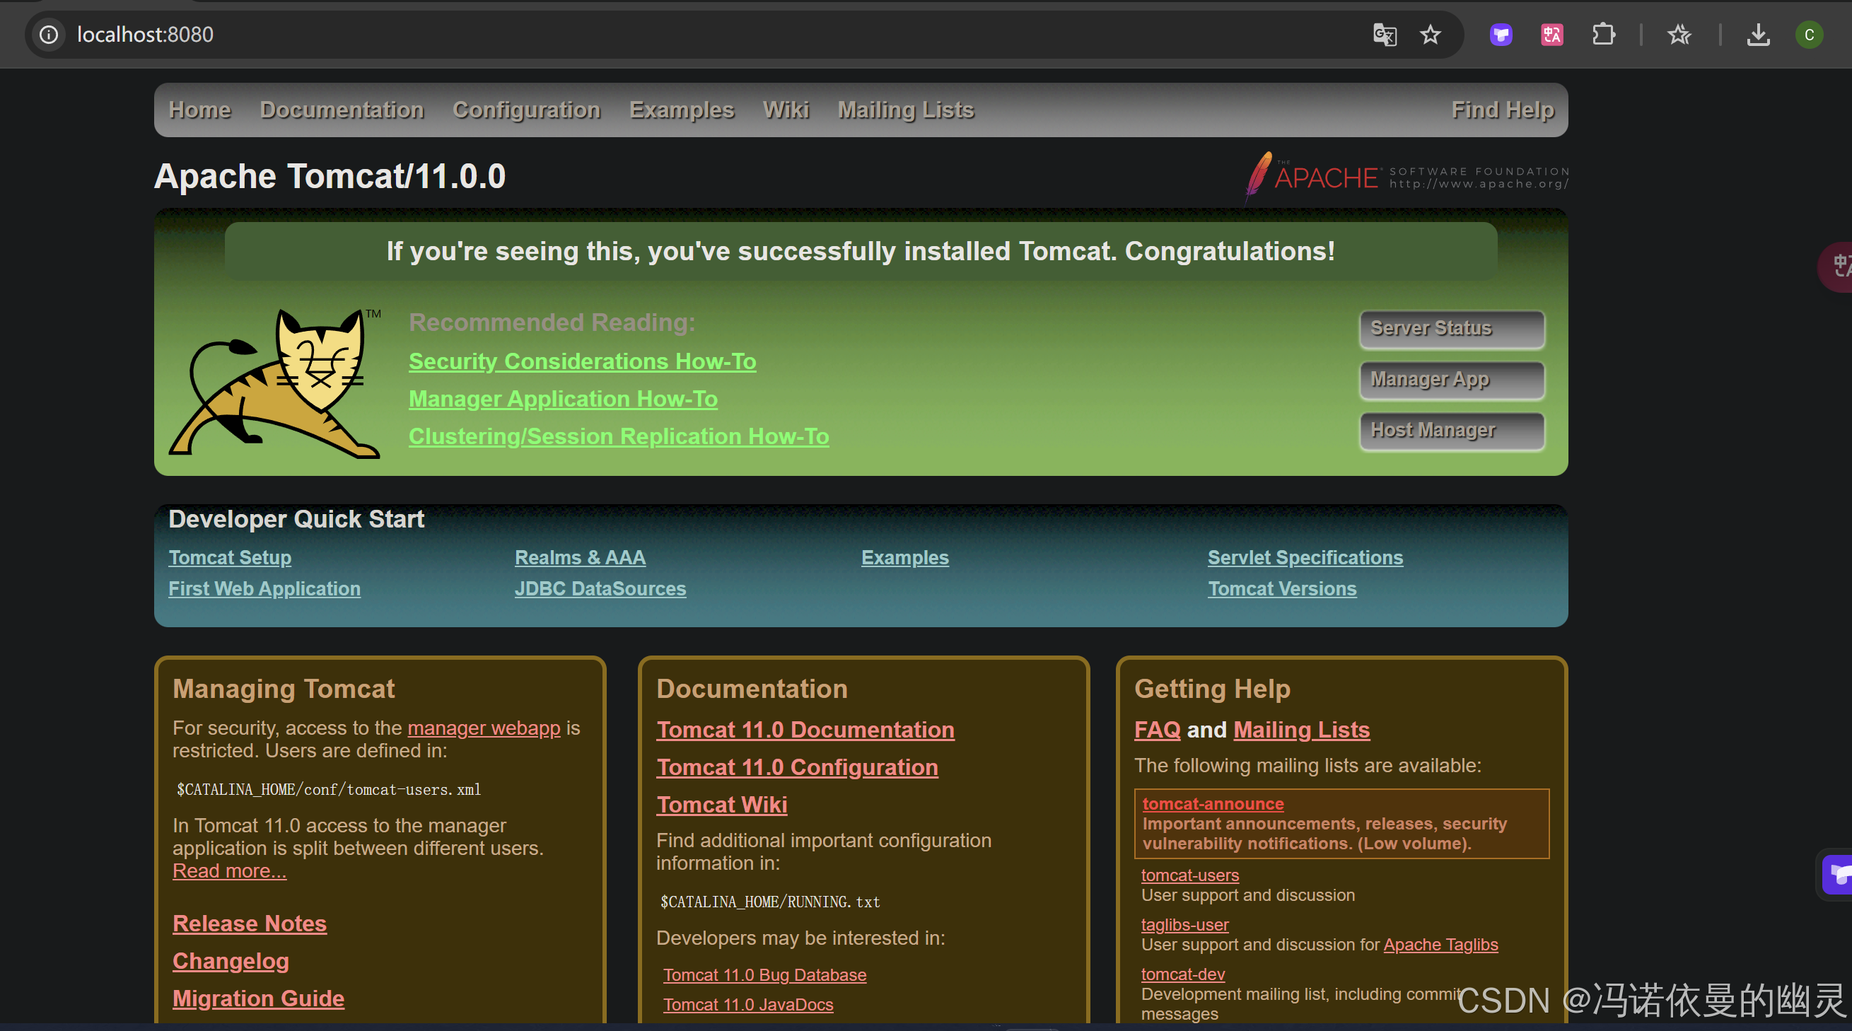Open the Host Manager
The image size is (1852, 1031).
click(x=1452, y=430)
